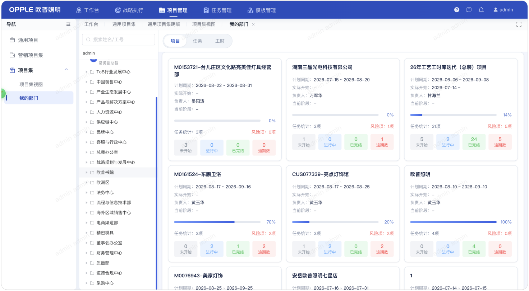Viewport: 529px width, 291px height.
Task: Open the notifications bell icon
Action: [481, 10]
